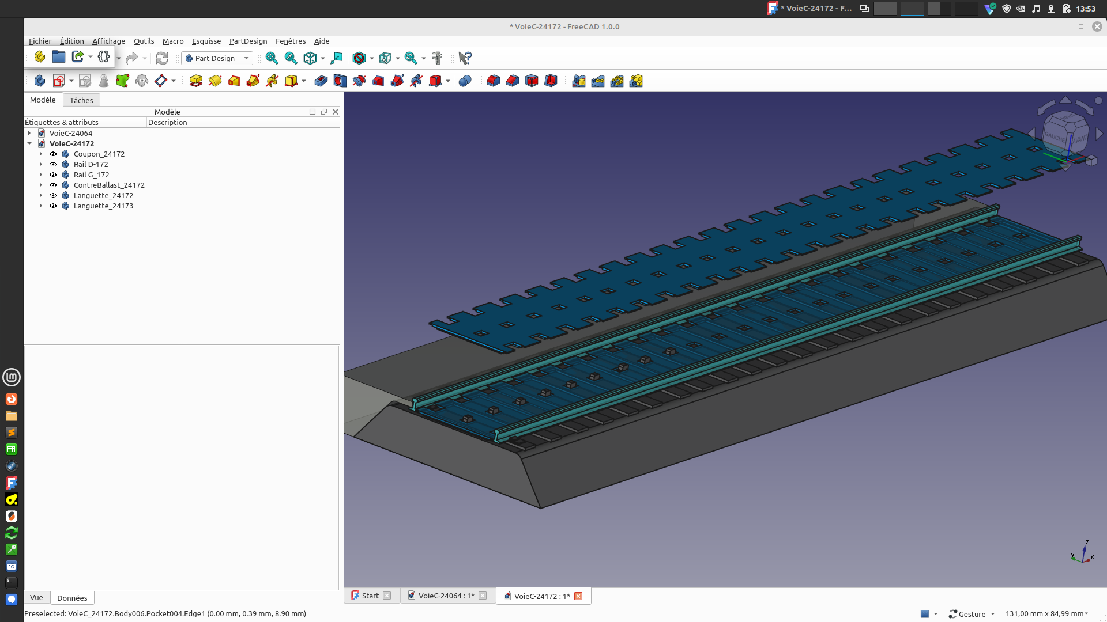Switch to the Tâches tab
This screenshot has height=622, width=1107.
(81, 100)
